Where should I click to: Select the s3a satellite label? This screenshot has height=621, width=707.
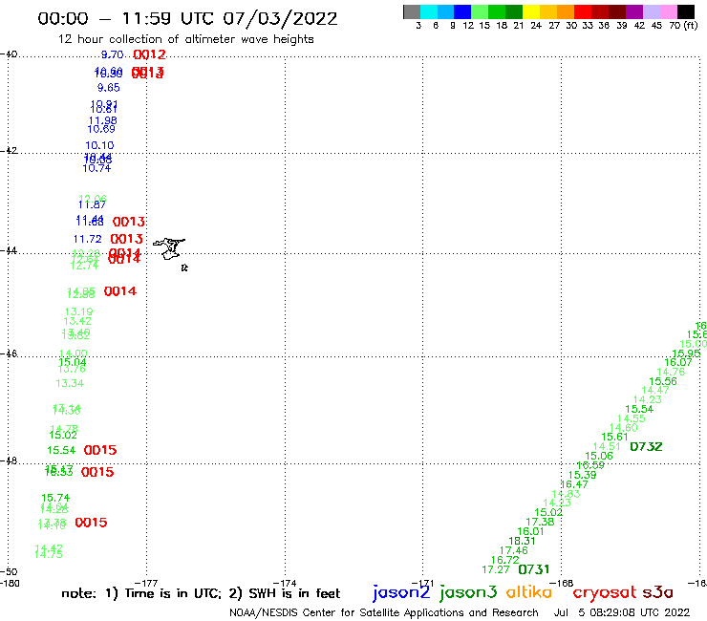(657, 592)
